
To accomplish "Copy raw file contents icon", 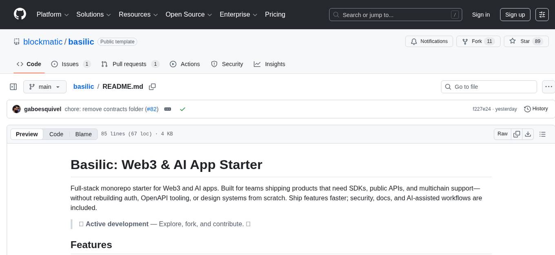I will coord(517,134).
